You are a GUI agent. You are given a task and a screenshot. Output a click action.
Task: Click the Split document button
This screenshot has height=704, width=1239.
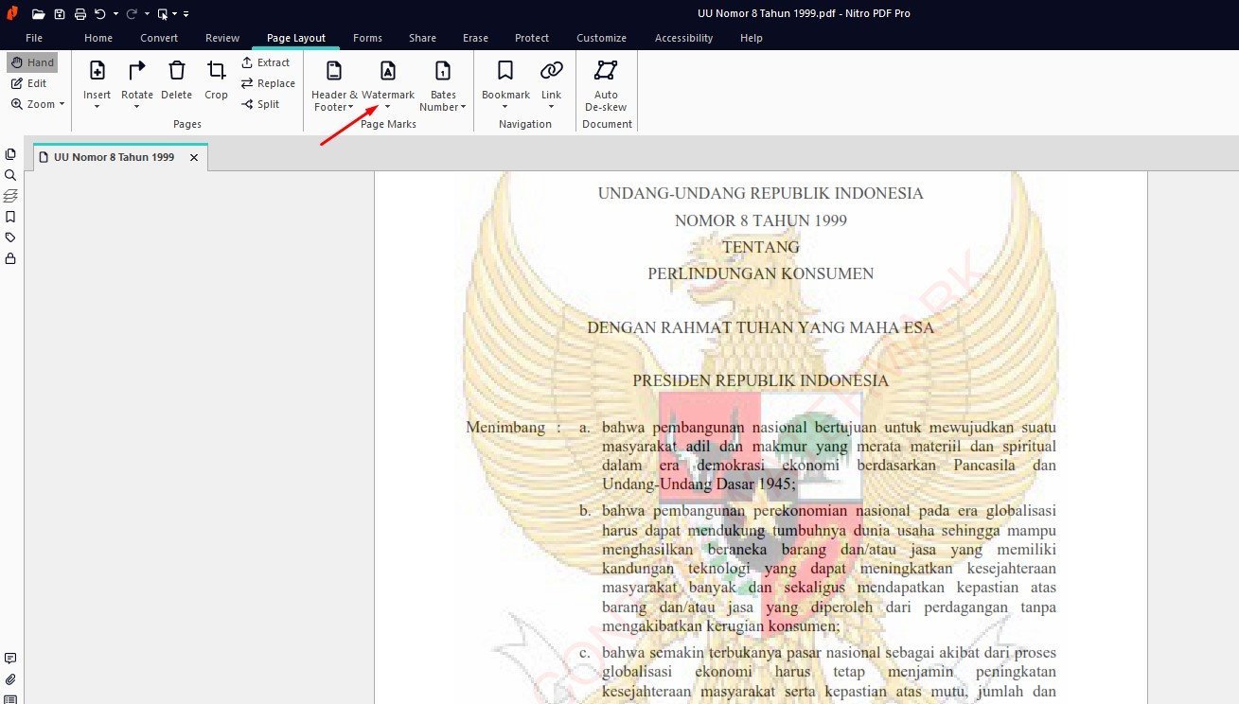pyautogui.click(x=260, y=104)
